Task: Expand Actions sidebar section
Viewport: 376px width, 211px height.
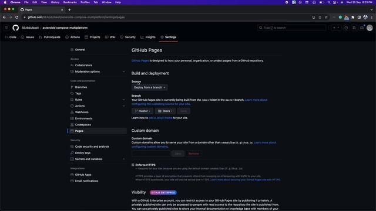Action: pos(124,105)
